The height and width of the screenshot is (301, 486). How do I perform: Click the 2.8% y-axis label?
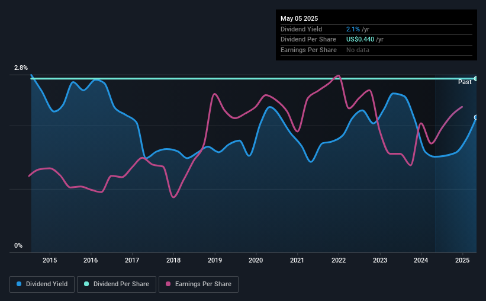[21, 68]
